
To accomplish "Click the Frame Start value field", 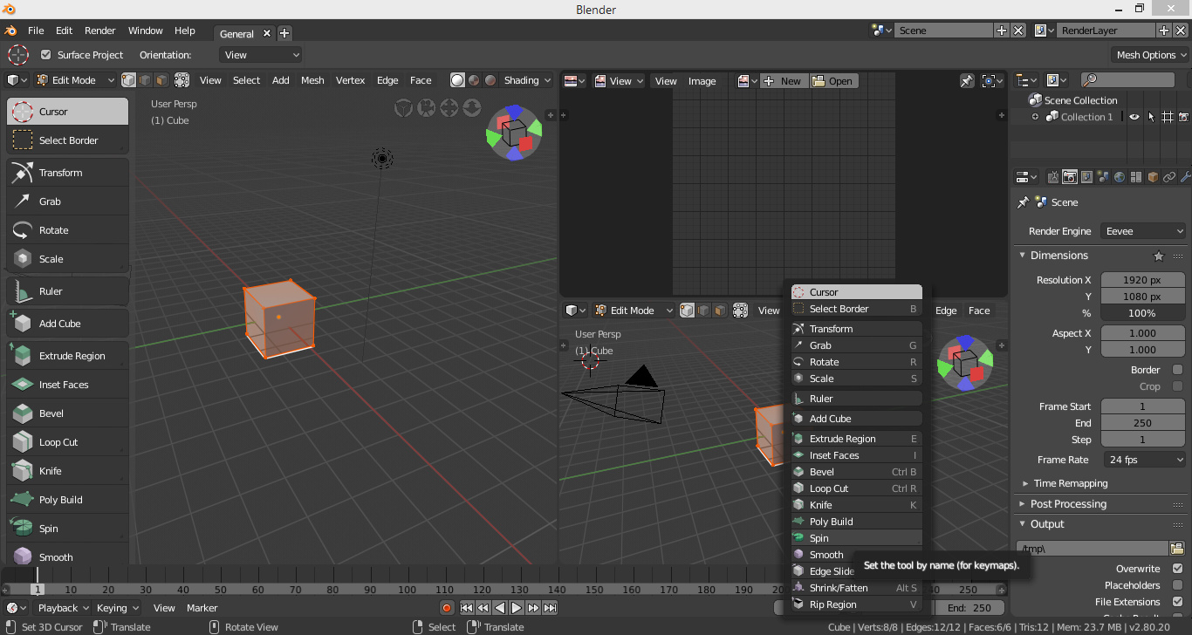I will (x=1143, y=406).
